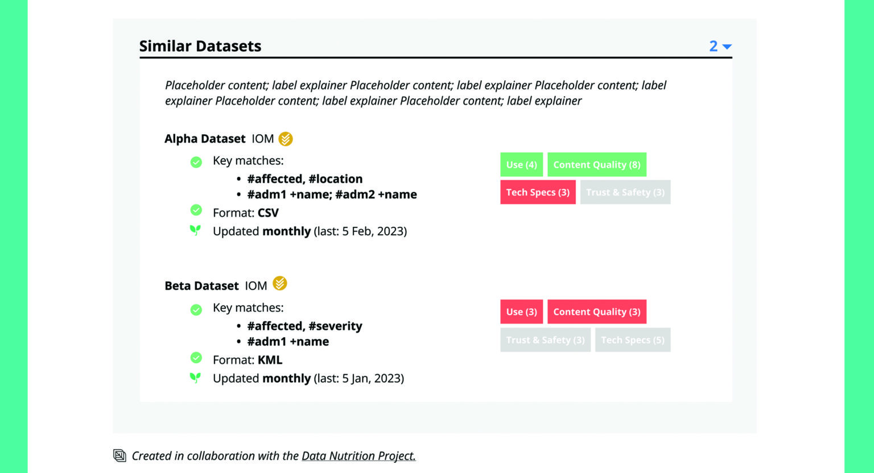Click Alpha Dataset Format CSV check icon
Image resolution: width=874 pixels, height=473 pixels.
click(196, 210)
